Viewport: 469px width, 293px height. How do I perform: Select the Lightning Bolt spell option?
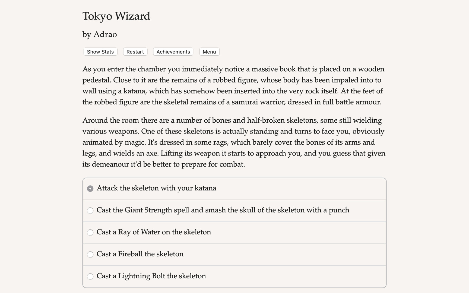(x=151, y=276)
